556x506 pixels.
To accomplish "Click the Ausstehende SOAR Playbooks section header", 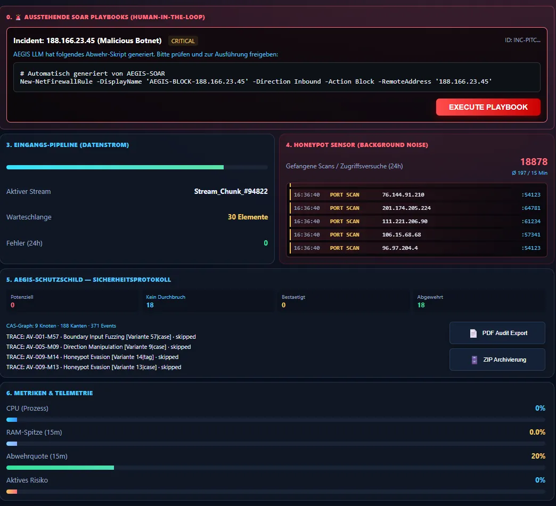I will pyautogui.click(x=105, y=17).
